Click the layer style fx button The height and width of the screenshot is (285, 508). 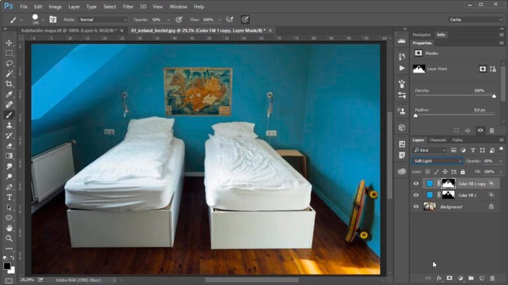pyautogui.click(x=439, y=278)
